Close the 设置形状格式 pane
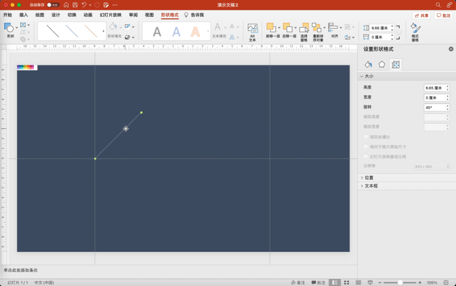This screenshot has width=456, height=286. click(451, 49)
